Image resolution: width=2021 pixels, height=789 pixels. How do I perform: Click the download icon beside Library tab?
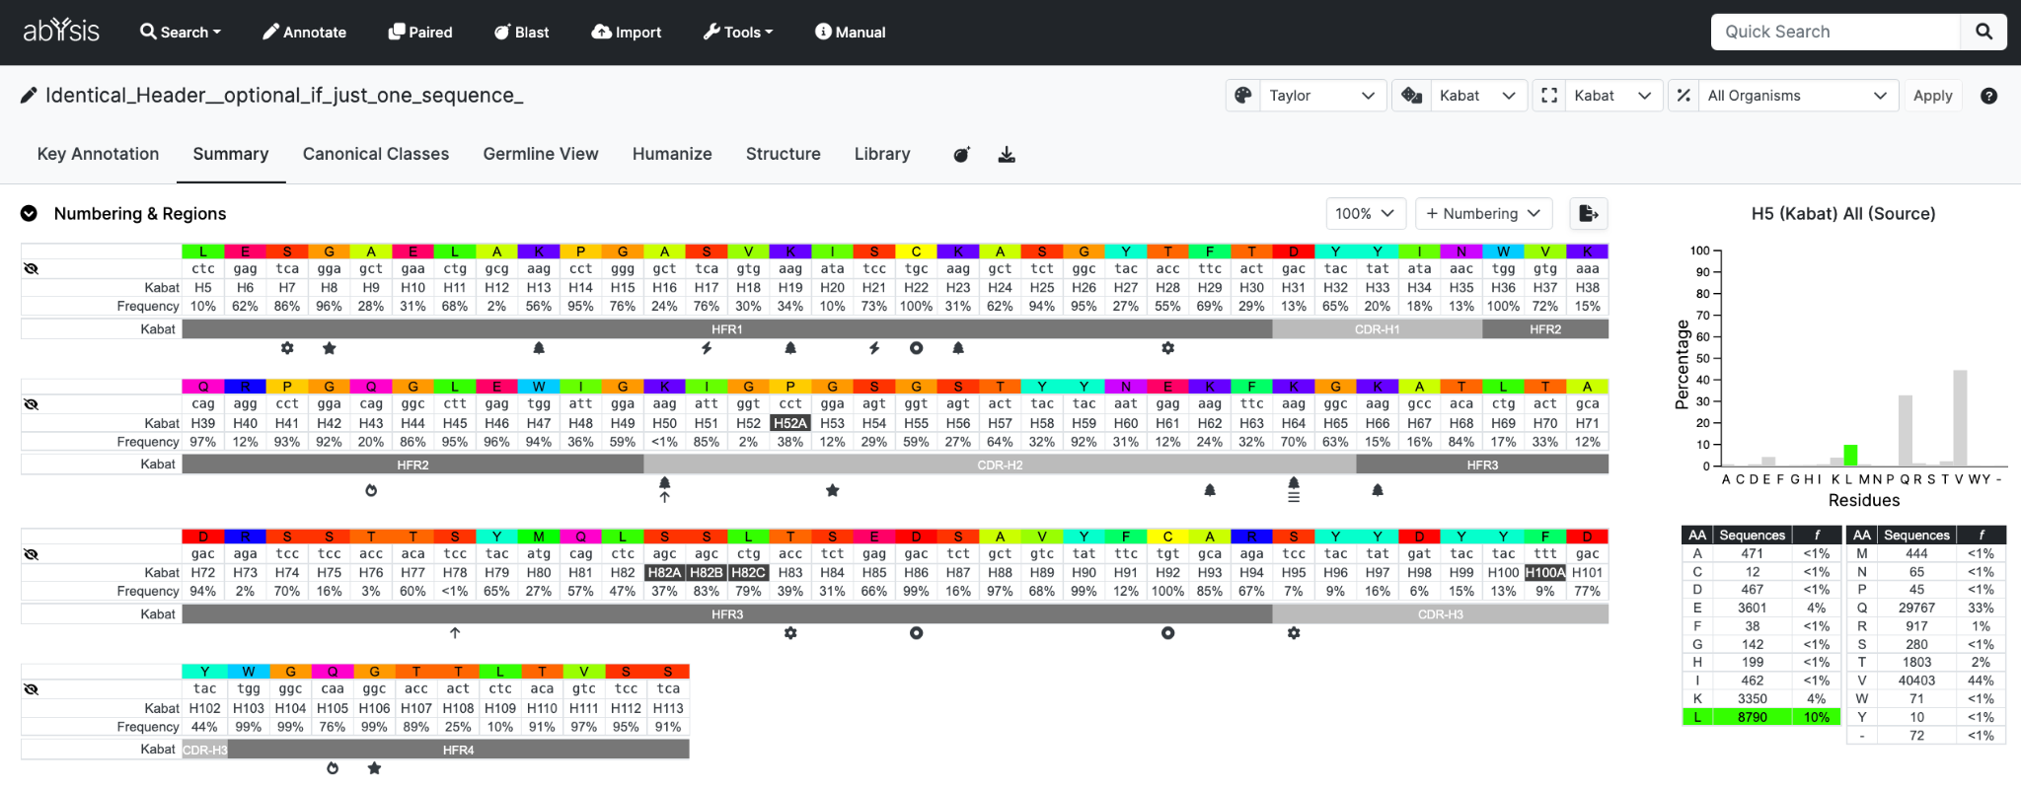[1007, 155]
